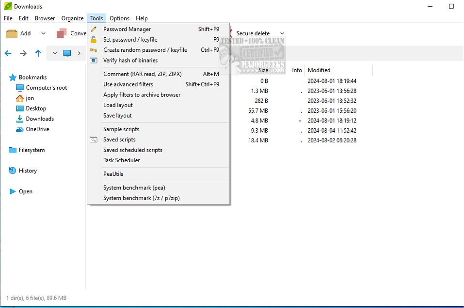Choose Create random password / keyfile
The image size is (464, 308).
(159, 50)
